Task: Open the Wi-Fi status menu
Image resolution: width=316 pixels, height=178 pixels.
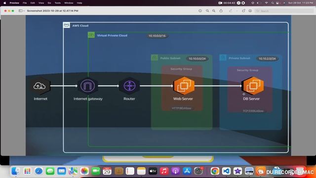Action: coord(267,3)
